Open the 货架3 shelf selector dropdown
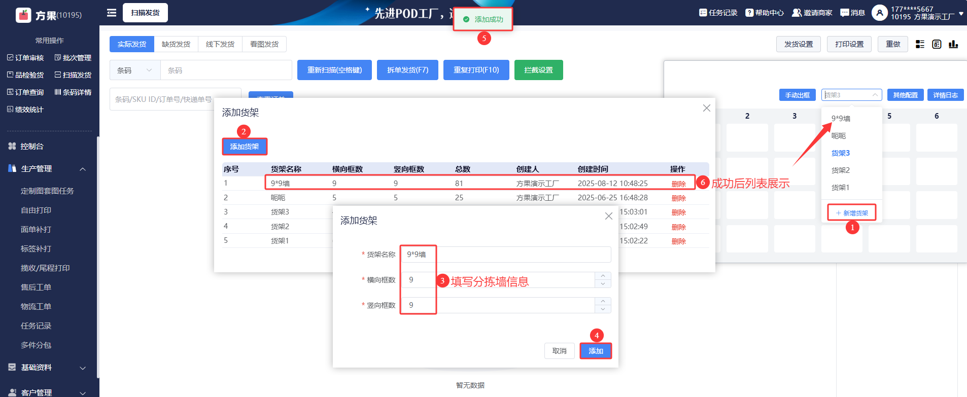 click(851, 95)
